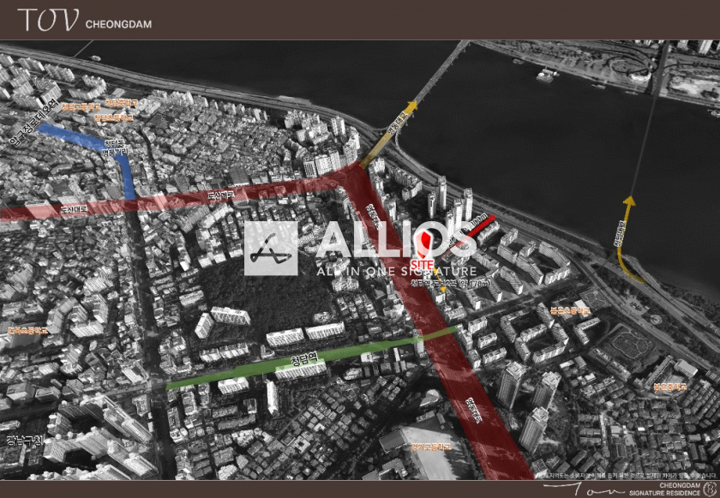Click the leftmost 도산대로 road label
This screenshot has width=720, height=498.
tap(73, 209)
